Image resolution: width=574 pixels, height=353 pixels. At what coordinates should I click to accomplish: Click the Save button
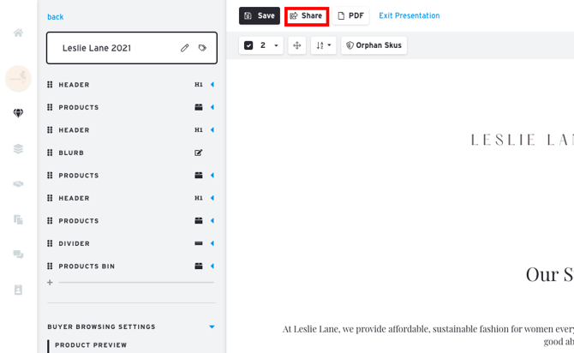(260, 15)
